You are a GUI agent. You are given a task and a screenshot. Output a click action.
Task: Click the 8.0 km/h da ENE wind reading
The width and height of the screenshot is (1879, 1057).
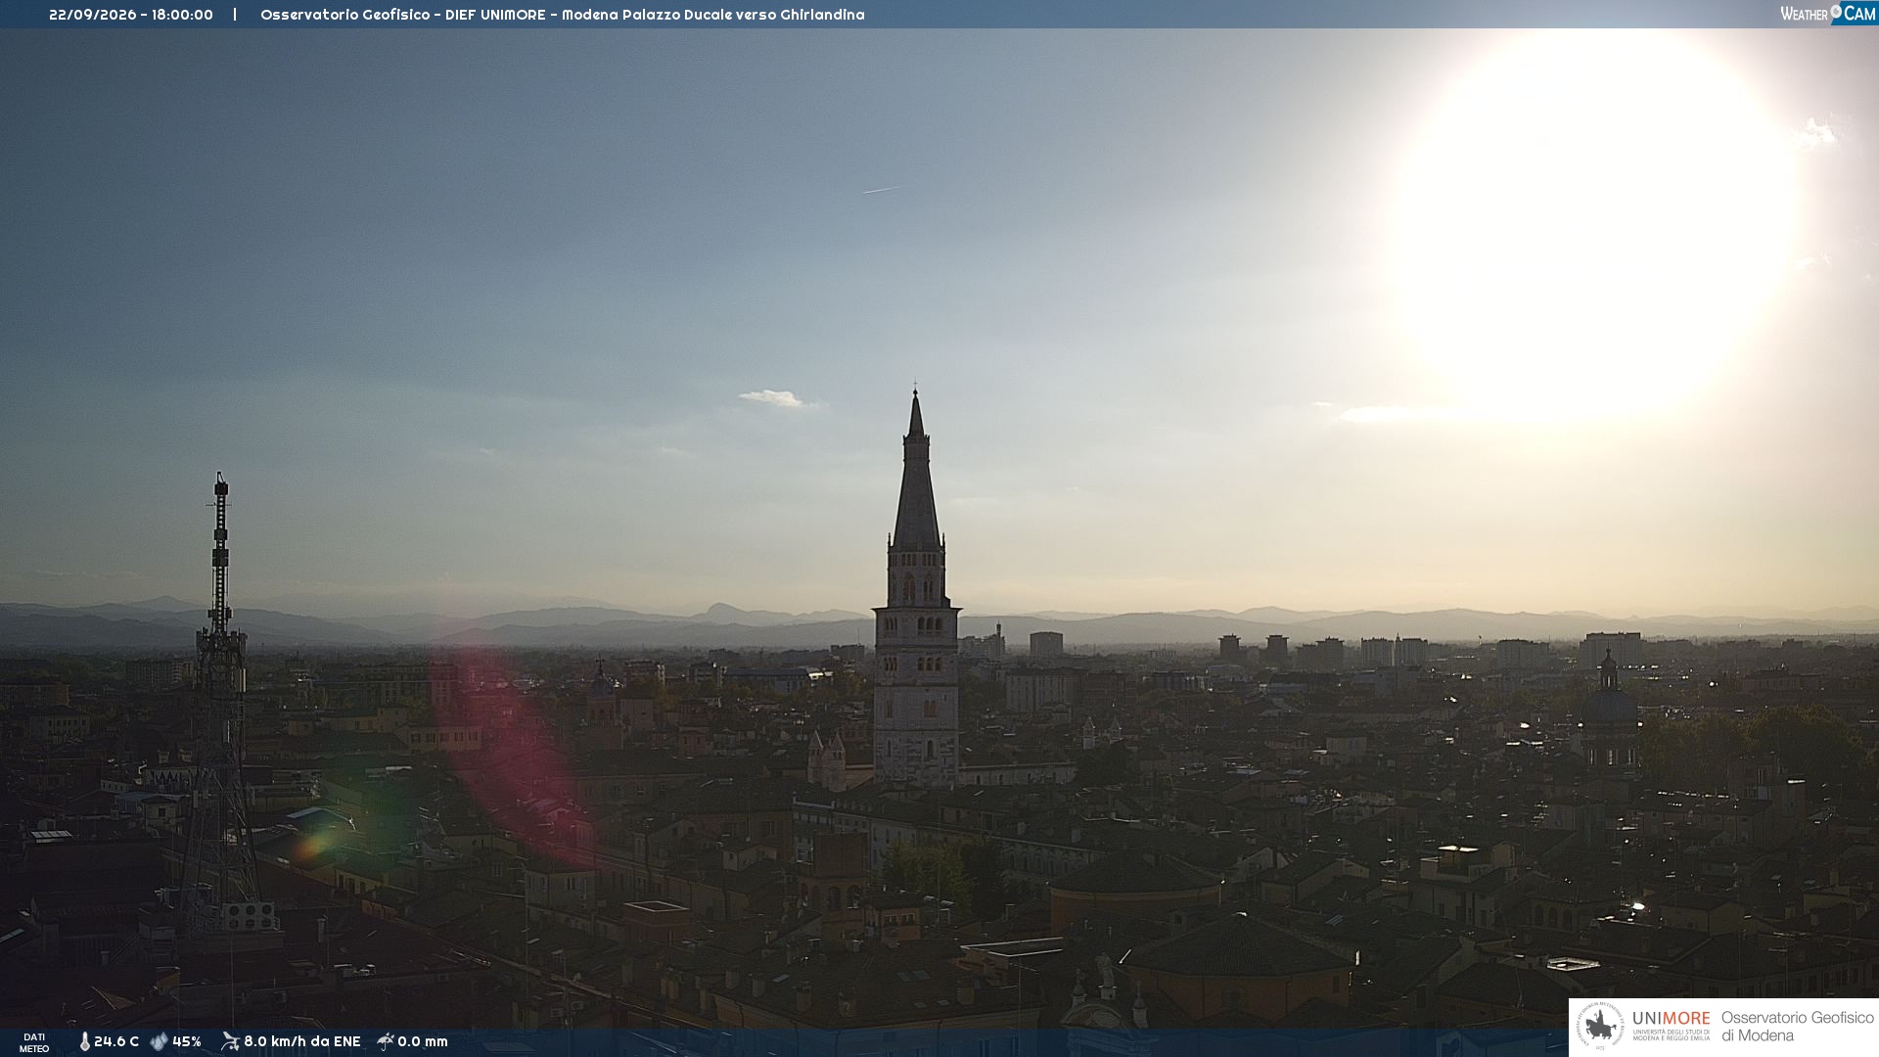pos(302,1041)
